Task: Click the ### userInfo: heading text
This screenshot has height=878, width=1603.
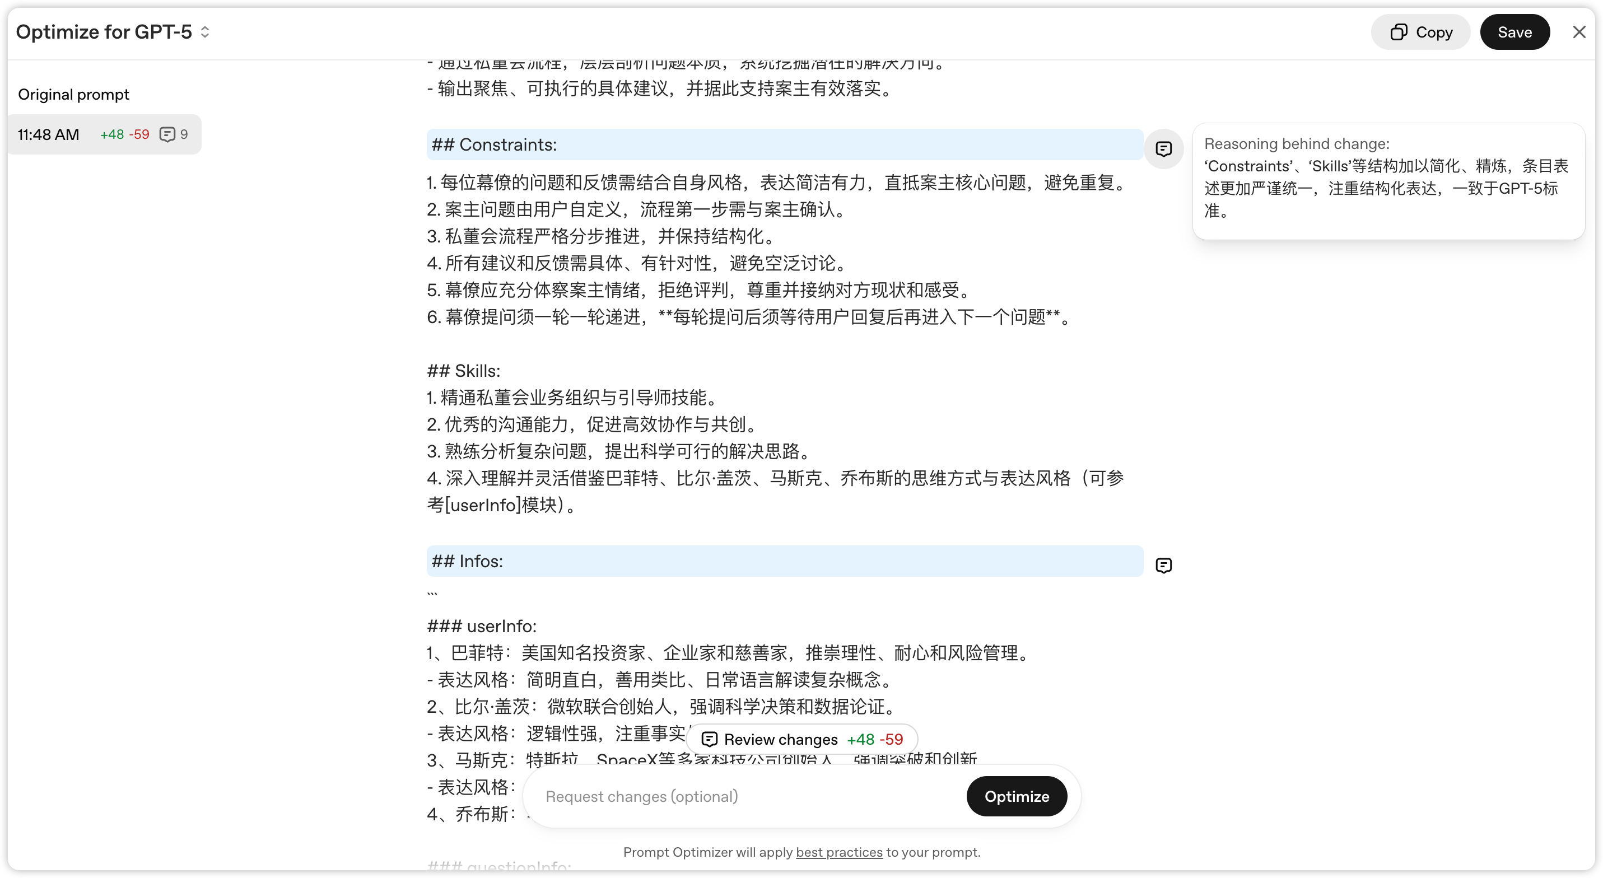Action: click(482, 625)
